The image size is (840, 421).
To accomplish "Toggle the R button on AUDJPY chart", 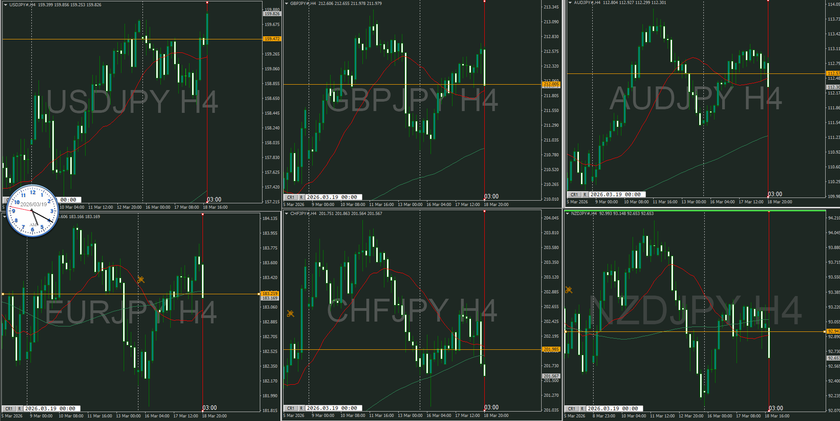I will click(x=585, y=194).
